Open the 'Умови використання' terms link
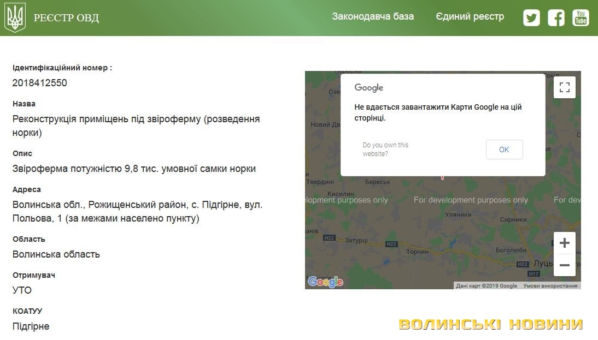Viewport: 598px width, 340px height. coord(550,286)
